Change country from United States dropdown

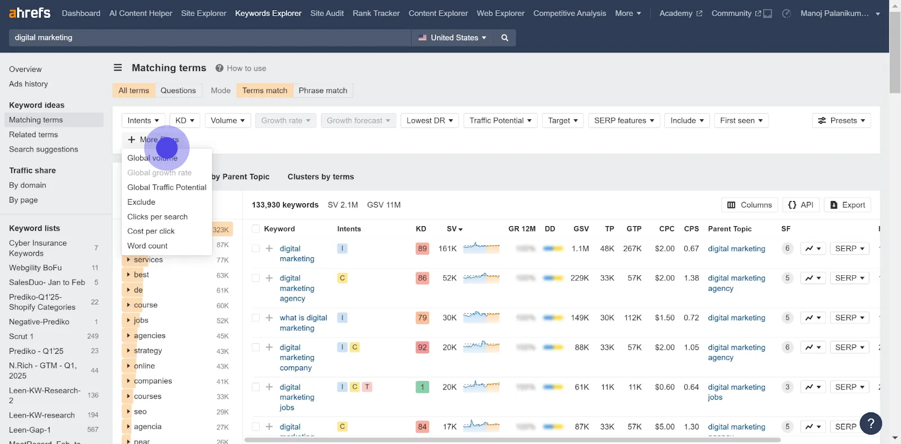coord(452,38)
